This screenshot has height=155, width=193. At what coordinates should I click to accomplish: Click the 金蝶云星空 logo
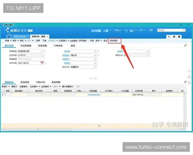point(19,30)
